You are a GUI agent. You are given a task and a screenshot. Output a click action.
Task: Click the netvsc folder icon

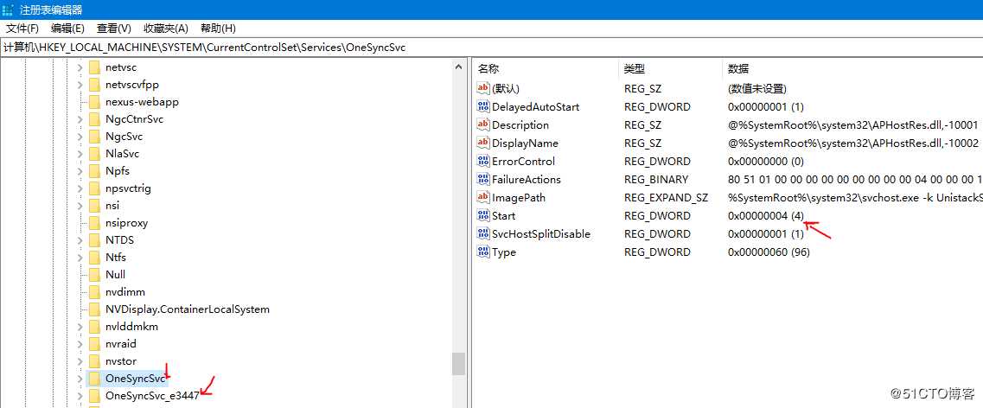click(94, 67)
